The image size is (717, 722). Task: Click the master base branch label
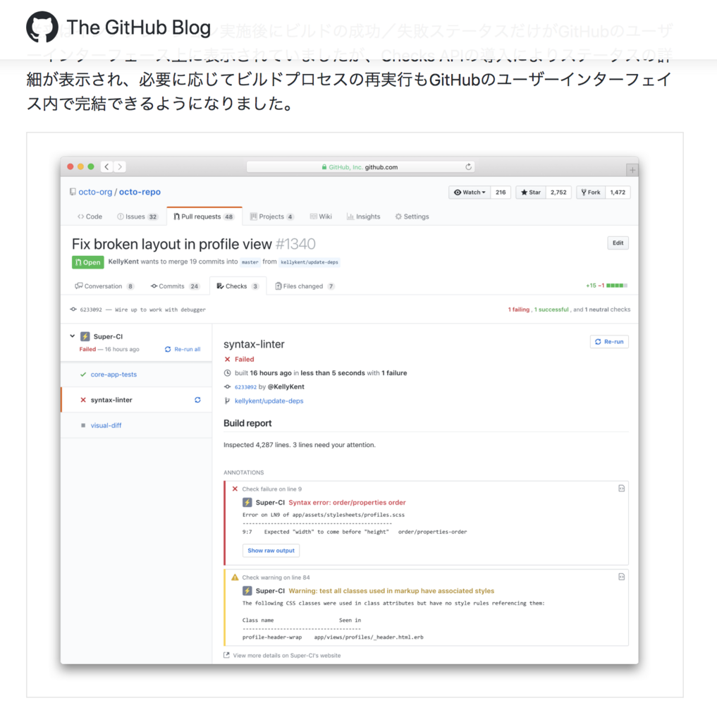click(250, 262)
